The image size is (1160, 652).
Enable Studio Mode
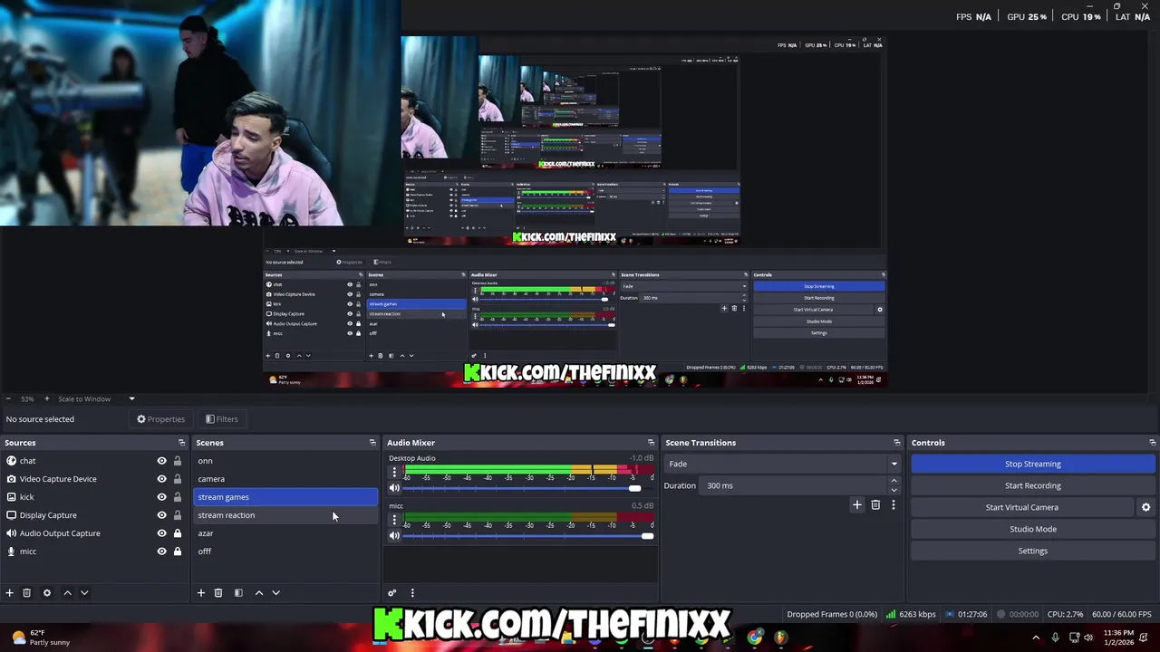(1032, 529)
